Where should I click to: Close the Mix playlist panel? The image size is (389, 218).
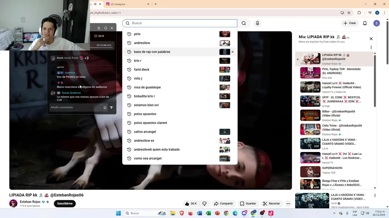pyautogui.click(x=371, y=39)
